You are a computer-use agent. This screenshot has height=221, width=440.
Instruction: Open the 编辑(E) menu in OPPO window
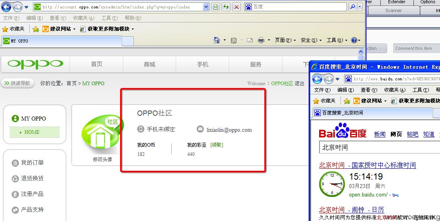click(x=35, y=18)
